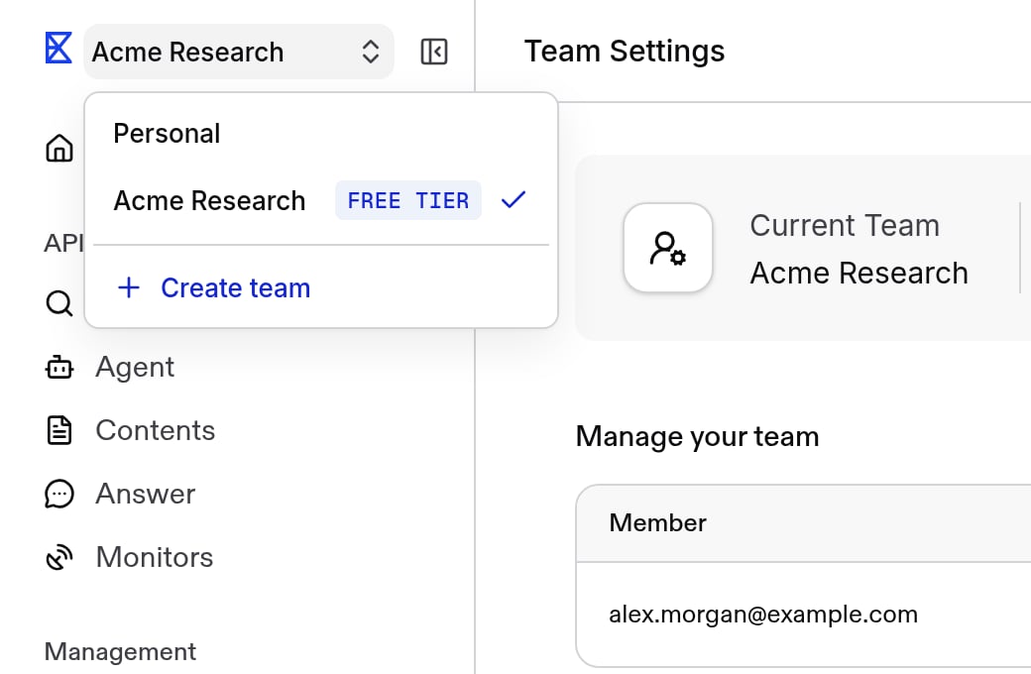
Task: Click the Team Settings page heading
Action: 624,52
